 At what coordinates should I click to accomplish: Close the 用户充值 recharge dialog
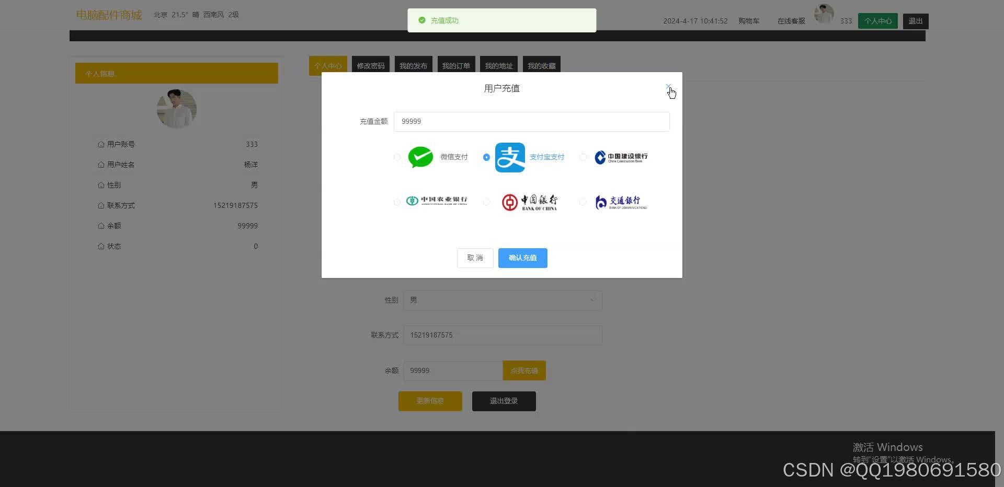coord(669,86)
